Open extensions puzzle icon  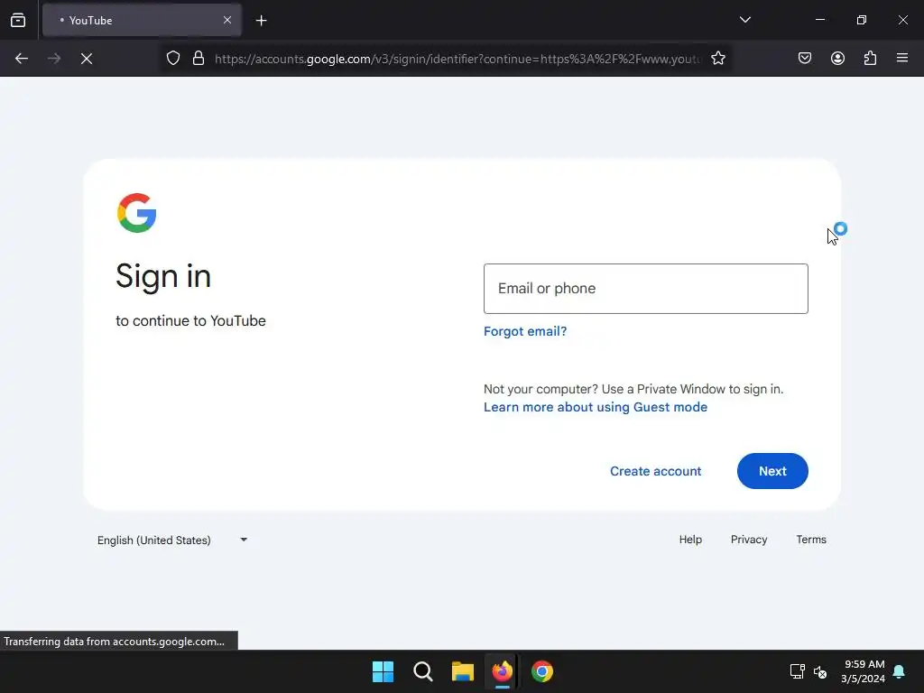point(870,59)
